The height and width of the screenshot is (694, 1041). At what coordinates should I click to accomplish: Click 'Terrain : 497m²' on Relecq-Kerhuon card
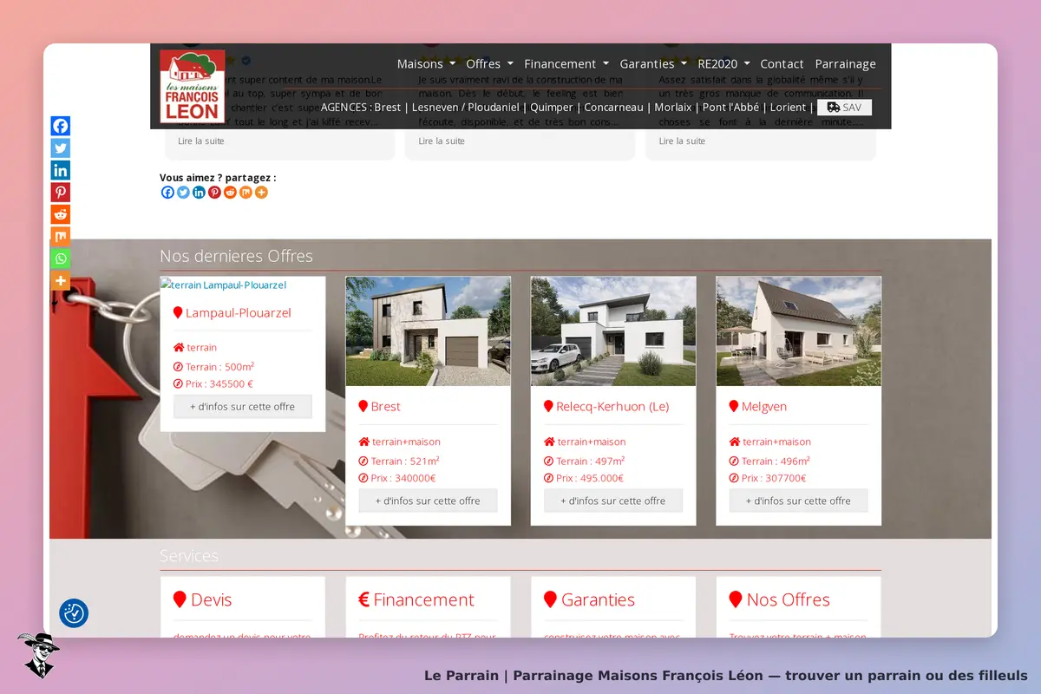pos(590,462)
